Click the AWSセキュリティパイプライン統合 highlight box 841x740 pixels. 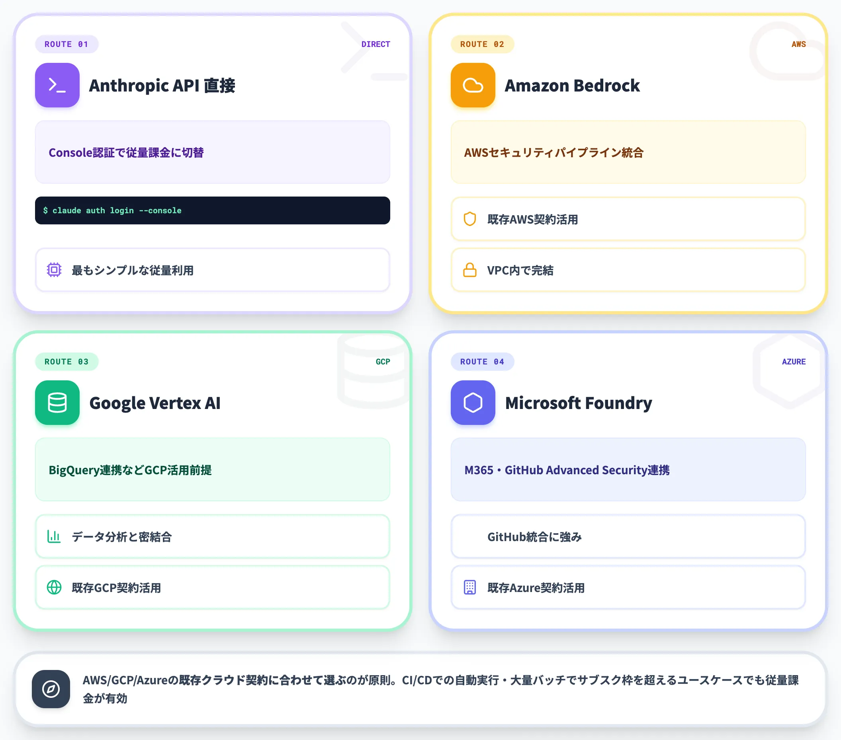pos(628,152)
